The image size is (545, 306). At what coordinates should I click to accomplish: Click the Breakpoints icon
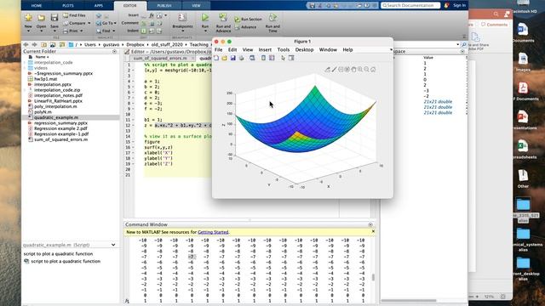click(x=182, y=18)
